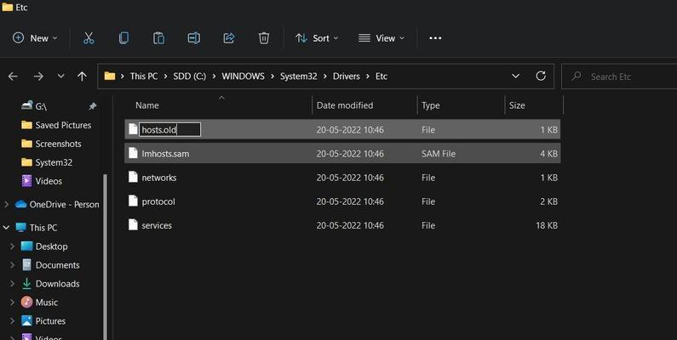Expand the Documents tree node
Image resolution: width=677 pixels, height=340 pixels.
pos(12,265)
